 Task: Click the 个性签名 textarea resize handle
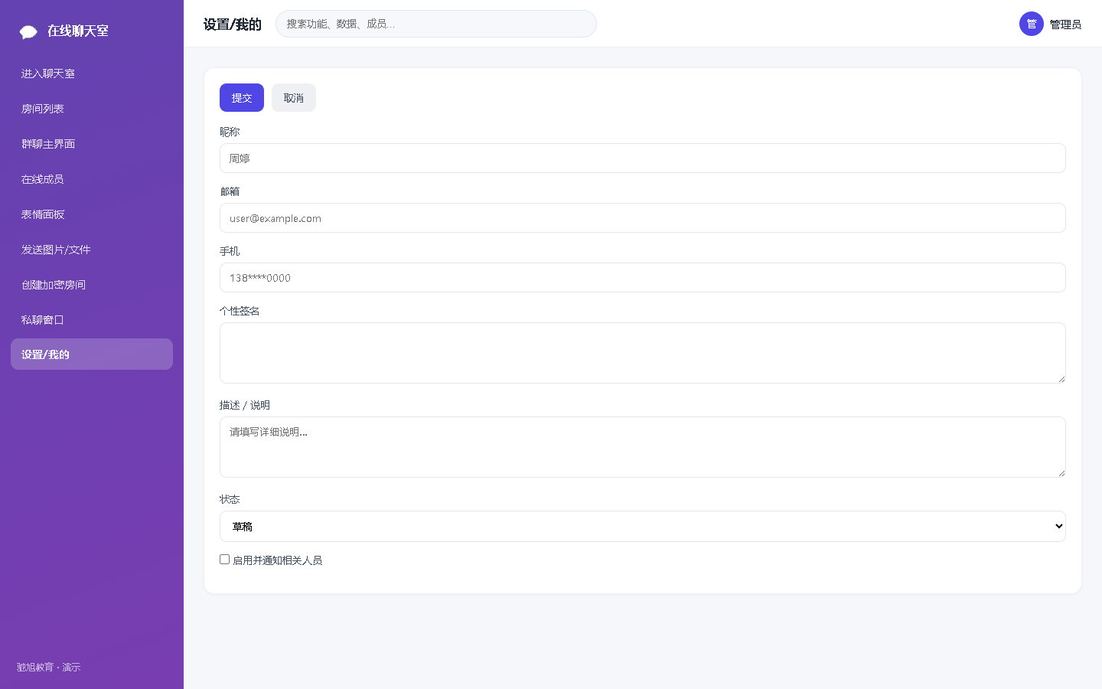coord(1061,378)
